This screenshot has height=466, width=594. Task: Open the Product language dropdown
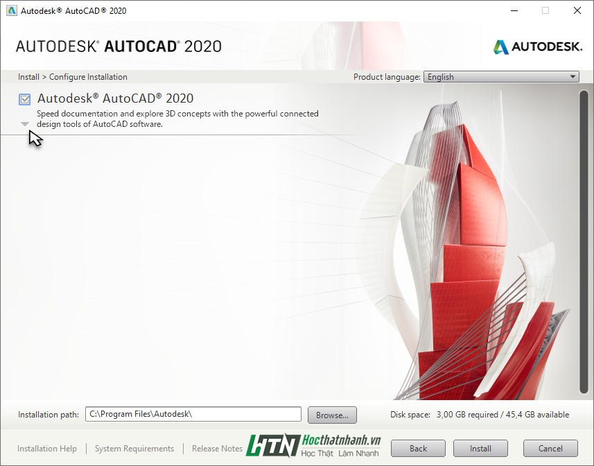pos(501,77)
